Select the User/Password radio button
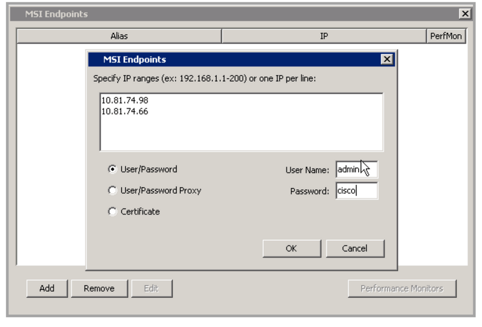Screen dimensions: 482x327 coord(112,169)
